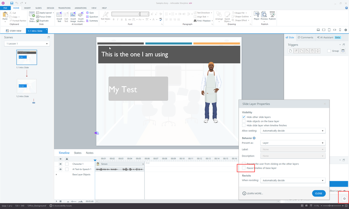Hide Character 1 using its eye icon
349x209 pixels.
click(60, 164)
